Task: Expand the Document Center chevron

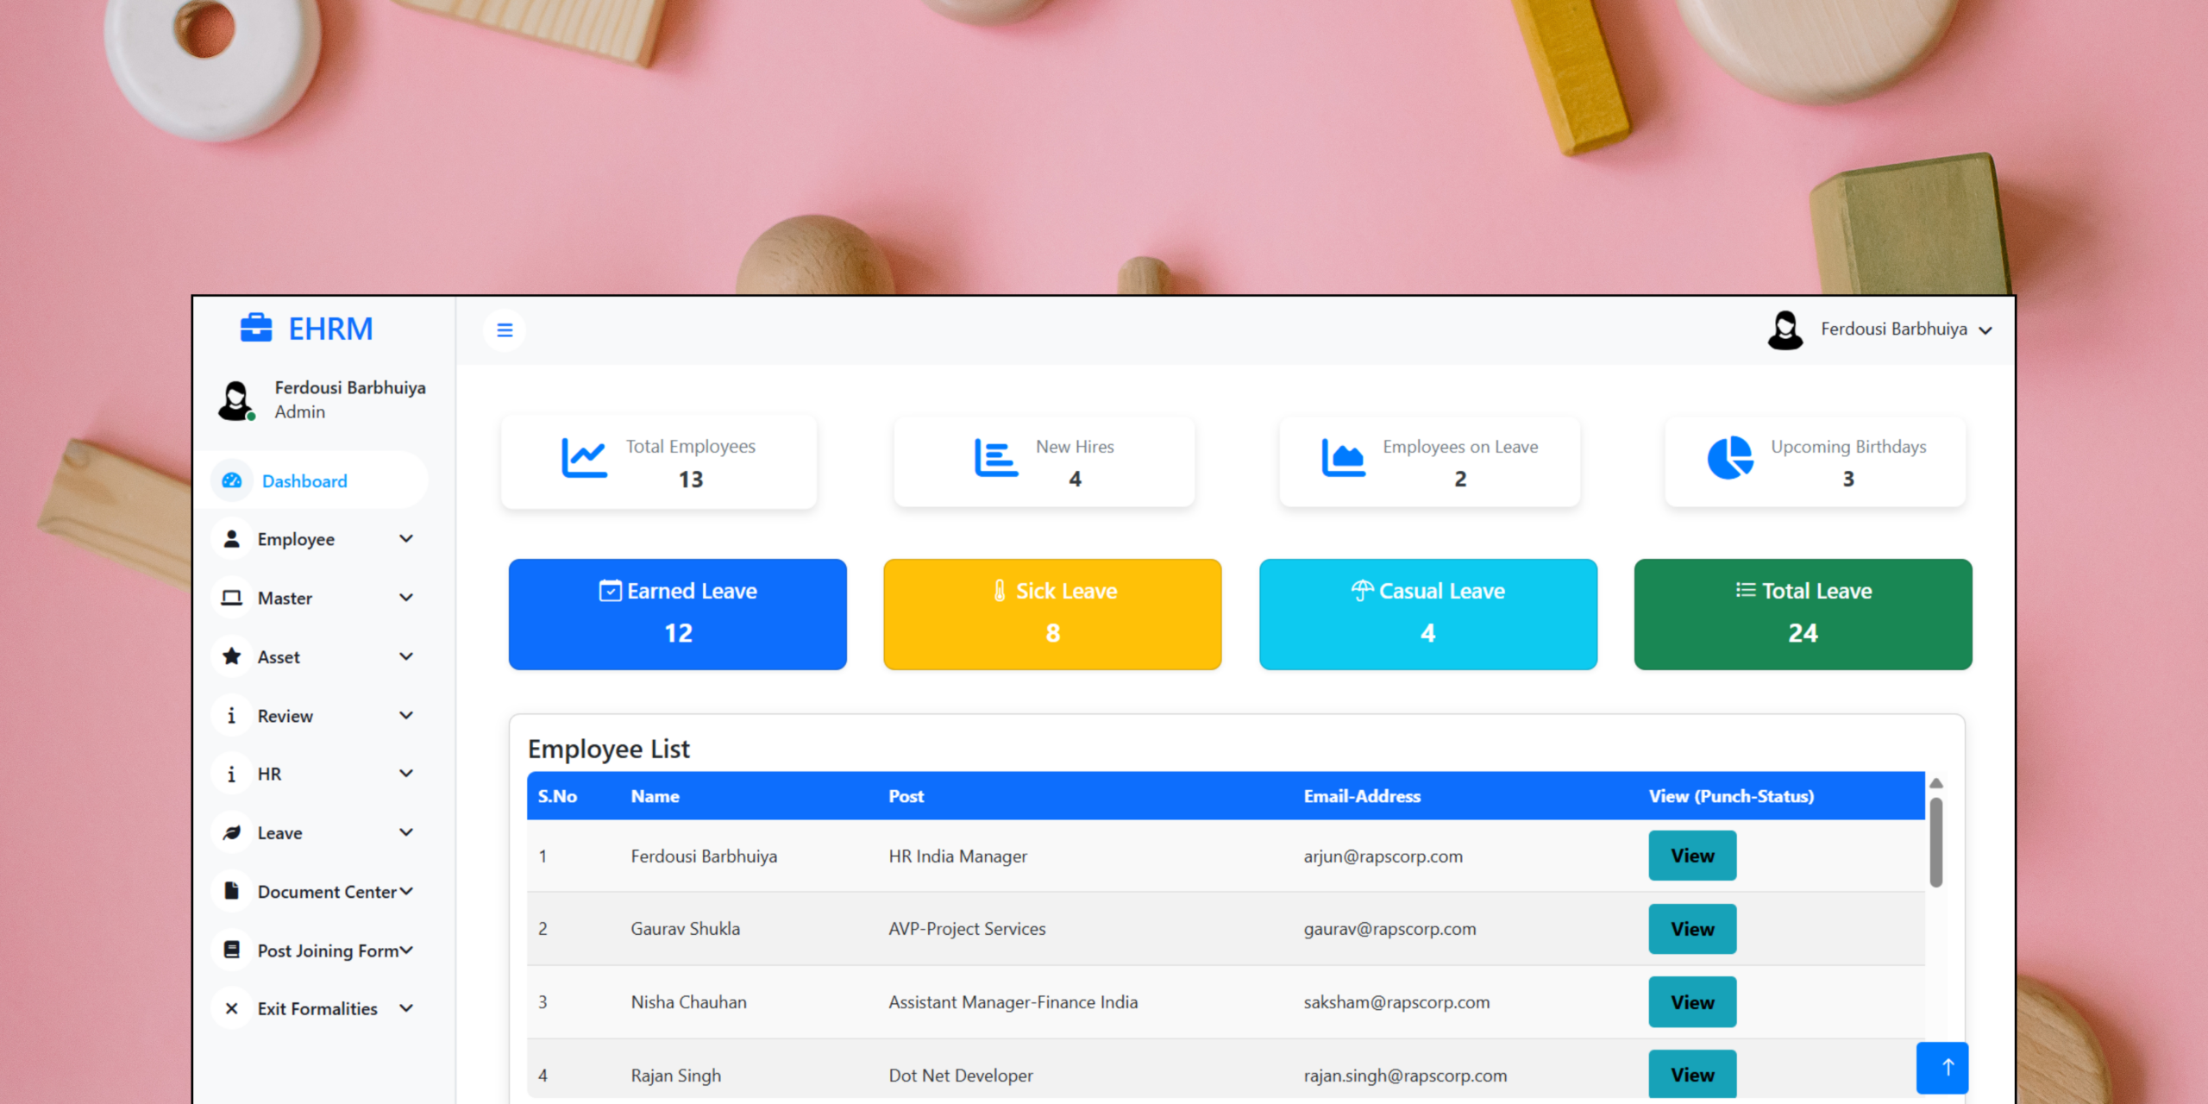Action: pos(406,891)
